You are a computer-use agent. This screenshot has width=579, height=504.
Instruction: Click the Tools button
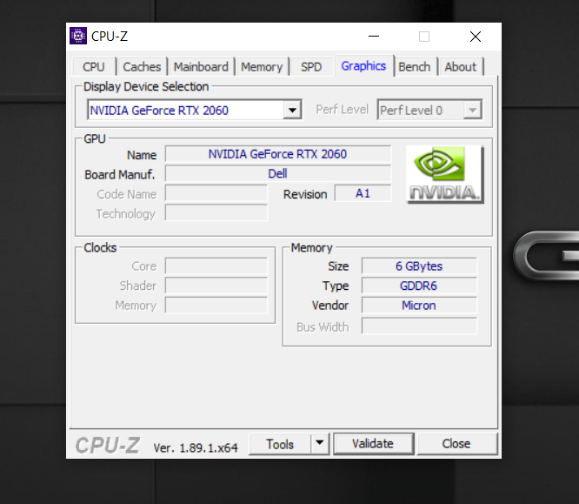(280, 444)
